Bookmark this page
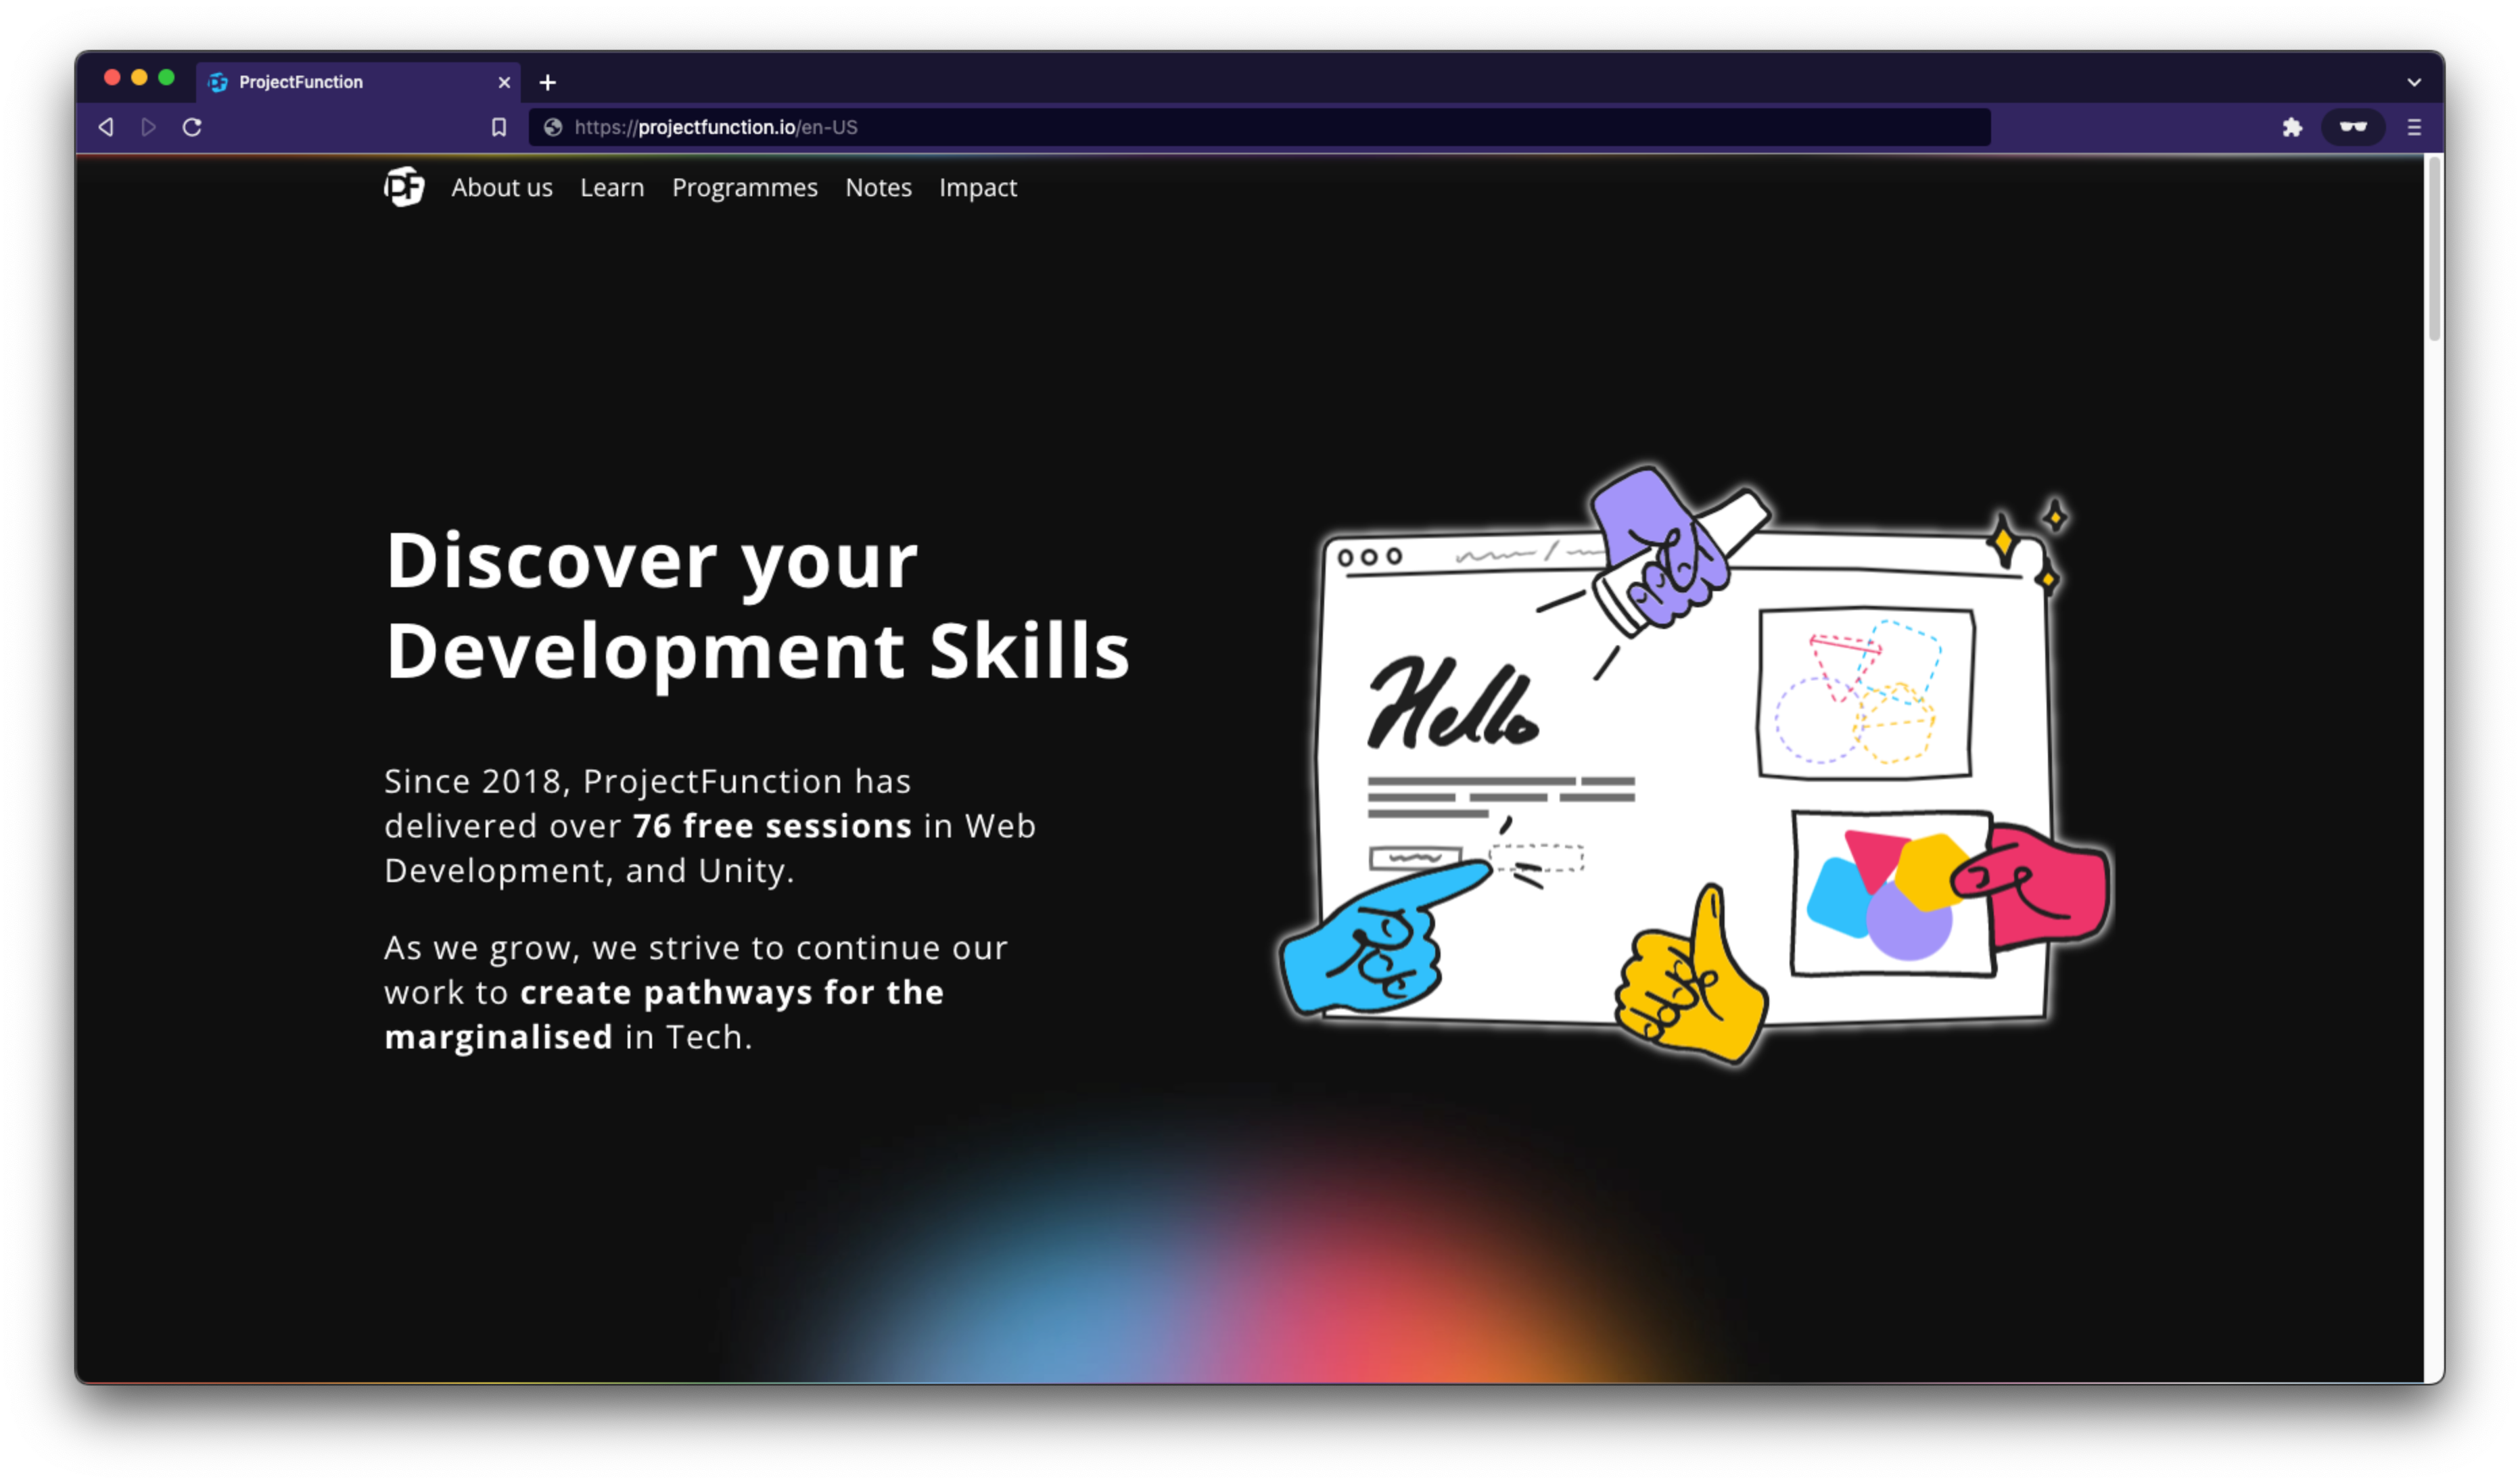2520x1484 pixels. coord(499,127)
